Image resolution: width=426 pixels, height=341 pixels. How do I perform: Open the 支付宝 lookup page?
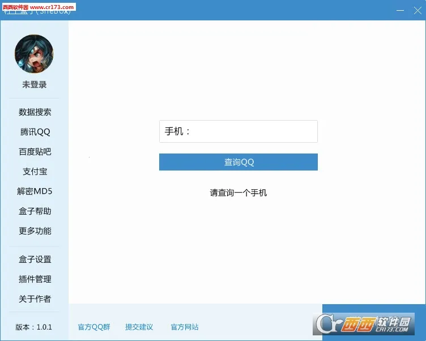coord(35,172)
